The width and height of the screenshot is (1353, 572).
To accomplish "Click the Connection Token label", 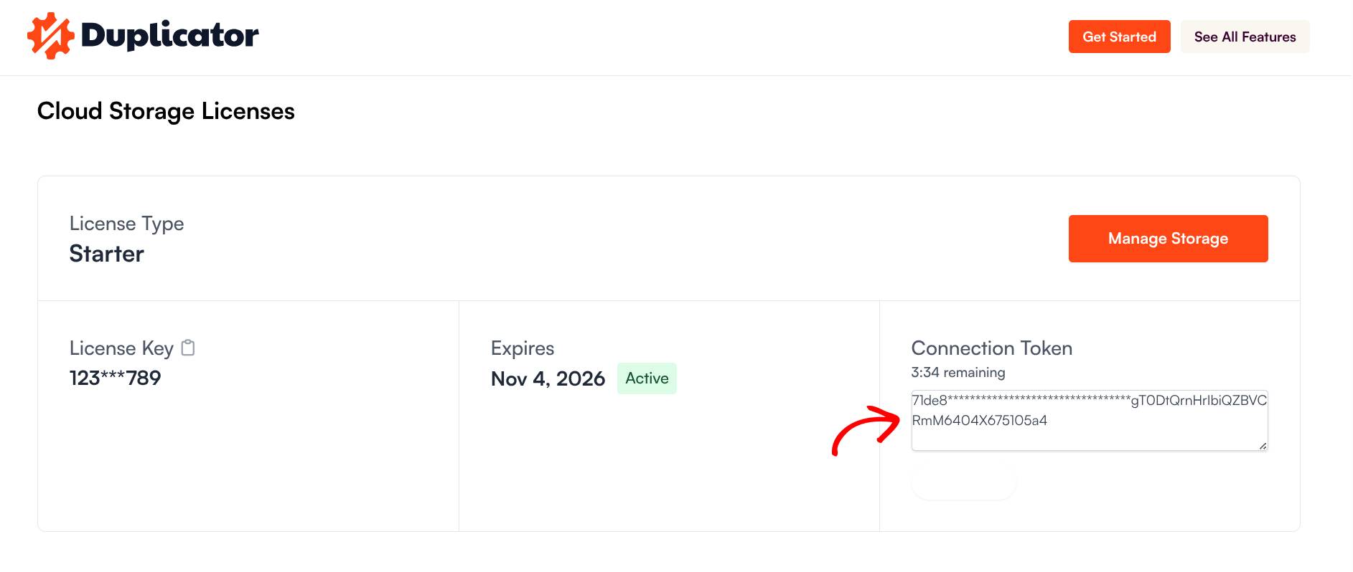I will (x=991, y=348).
